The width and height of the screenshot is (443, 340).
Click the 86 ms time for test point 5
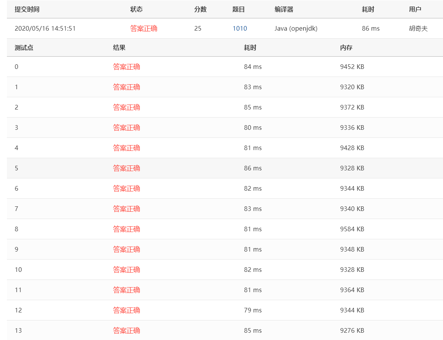click(253, 168)
